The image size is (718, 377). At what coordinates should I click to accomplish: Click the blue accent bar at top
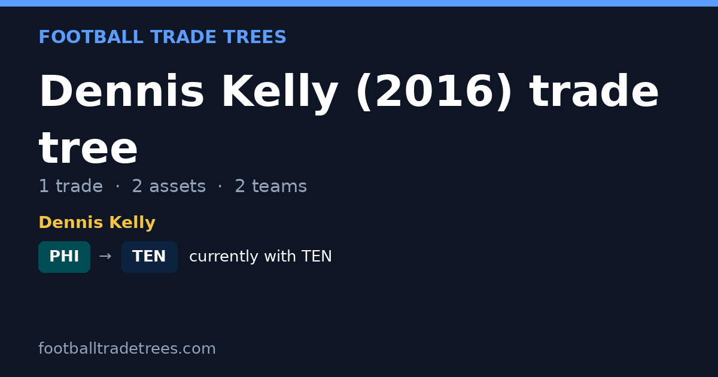pyautogui.click(x=359, y=3)
